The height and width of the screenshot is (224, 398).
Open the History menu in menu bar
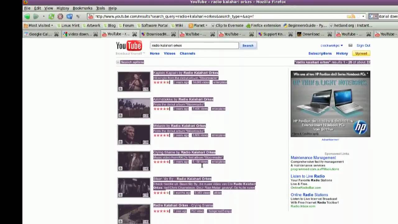(x=63, y=8)
